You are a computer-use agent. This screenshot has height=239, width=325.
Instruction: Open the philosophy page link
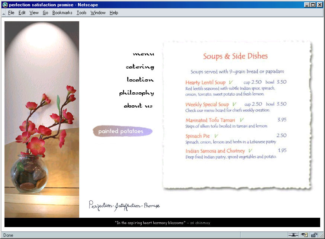pyautogui.click(x=136, y=93)
